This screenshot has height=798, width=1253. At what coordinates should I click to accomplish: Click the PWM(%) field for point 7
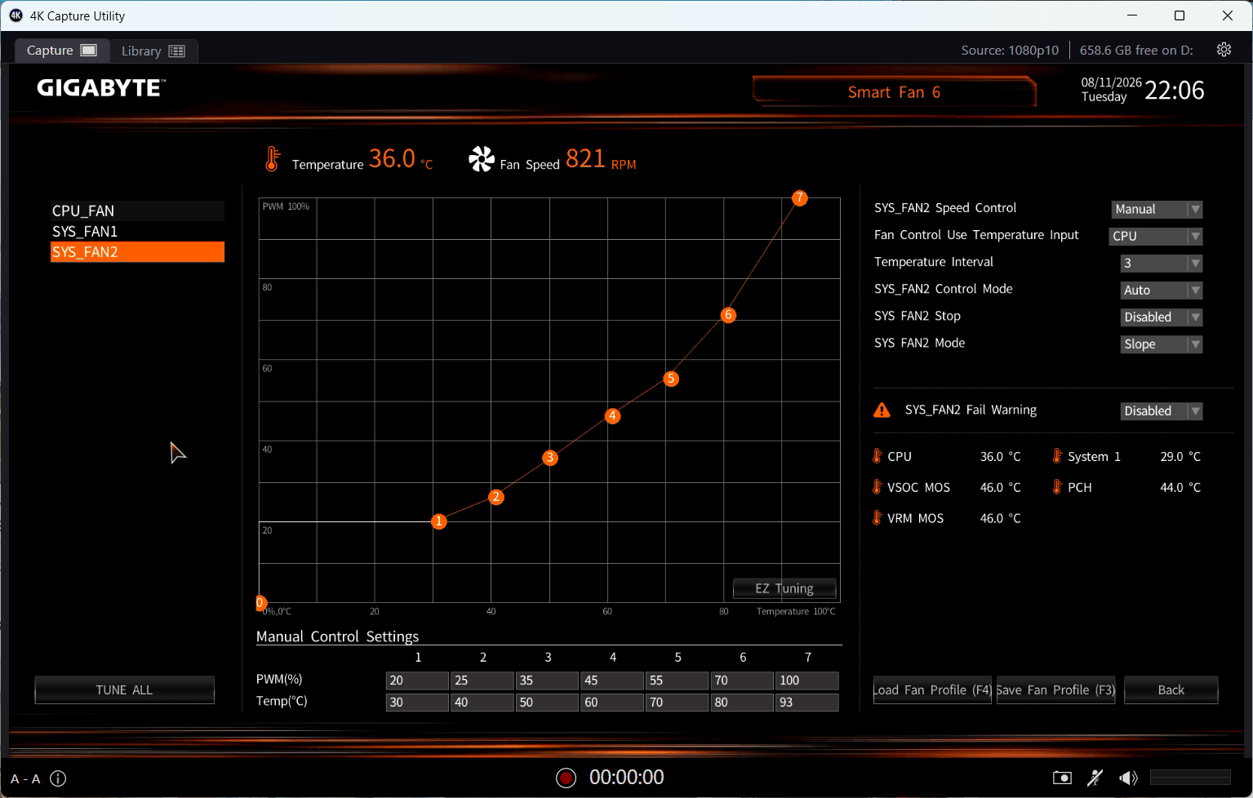point(807,681)
